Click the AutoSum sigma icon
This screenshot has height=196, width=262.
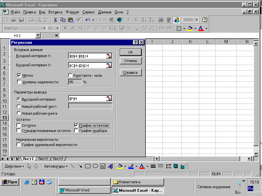coord(129,20)
